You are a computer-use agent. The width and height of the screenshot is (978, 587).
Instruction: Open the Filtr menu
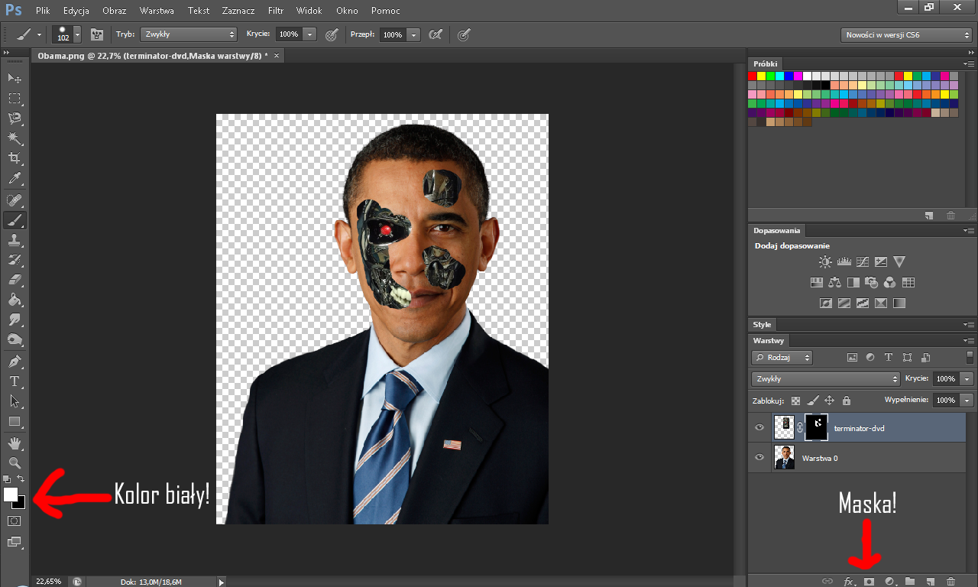tap(277, 11)
